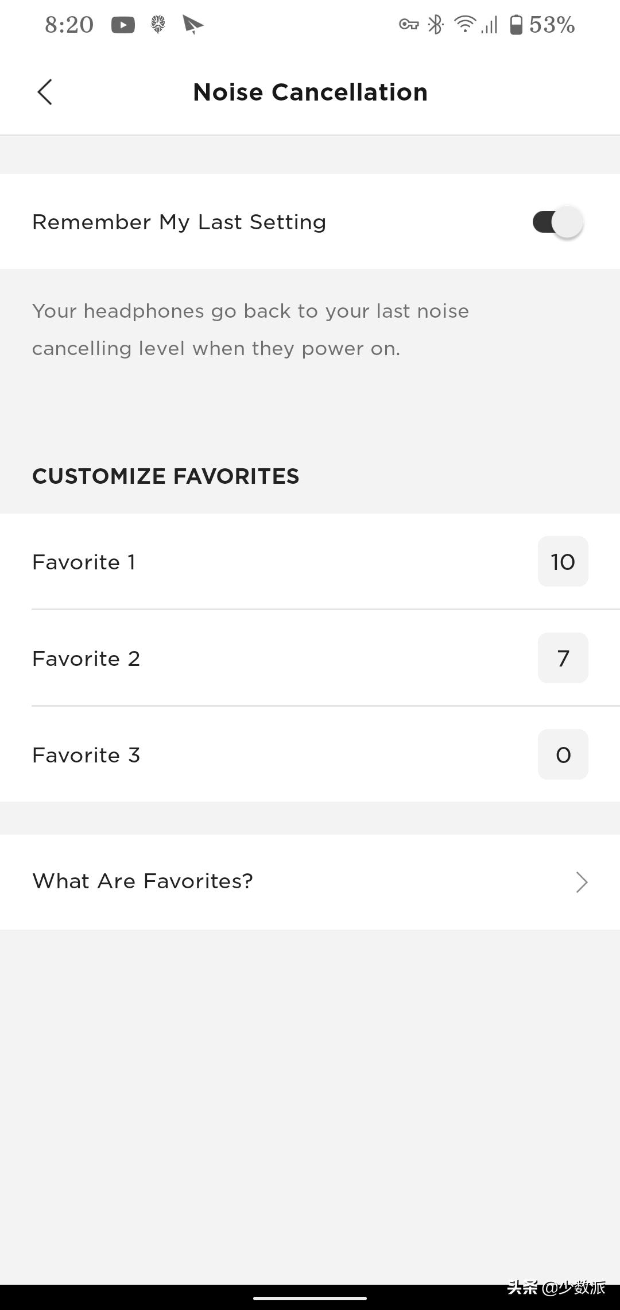Open Favorite 1 level value 10
Image resolution: width=620 pixels, height=1310 pixels.
pos(563,562)
